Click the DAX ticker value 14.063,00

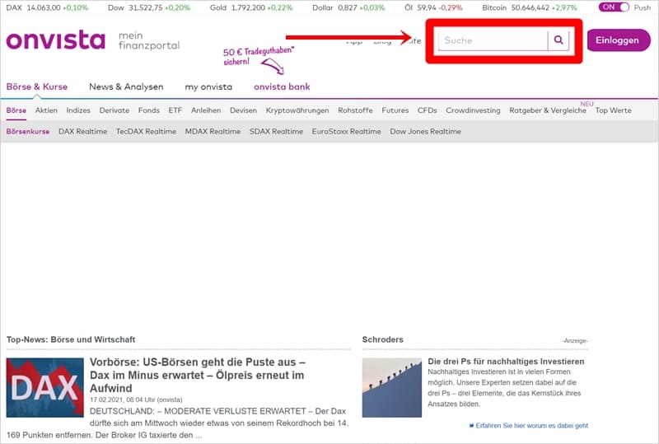pyautogui.click(x=44, y=7)
